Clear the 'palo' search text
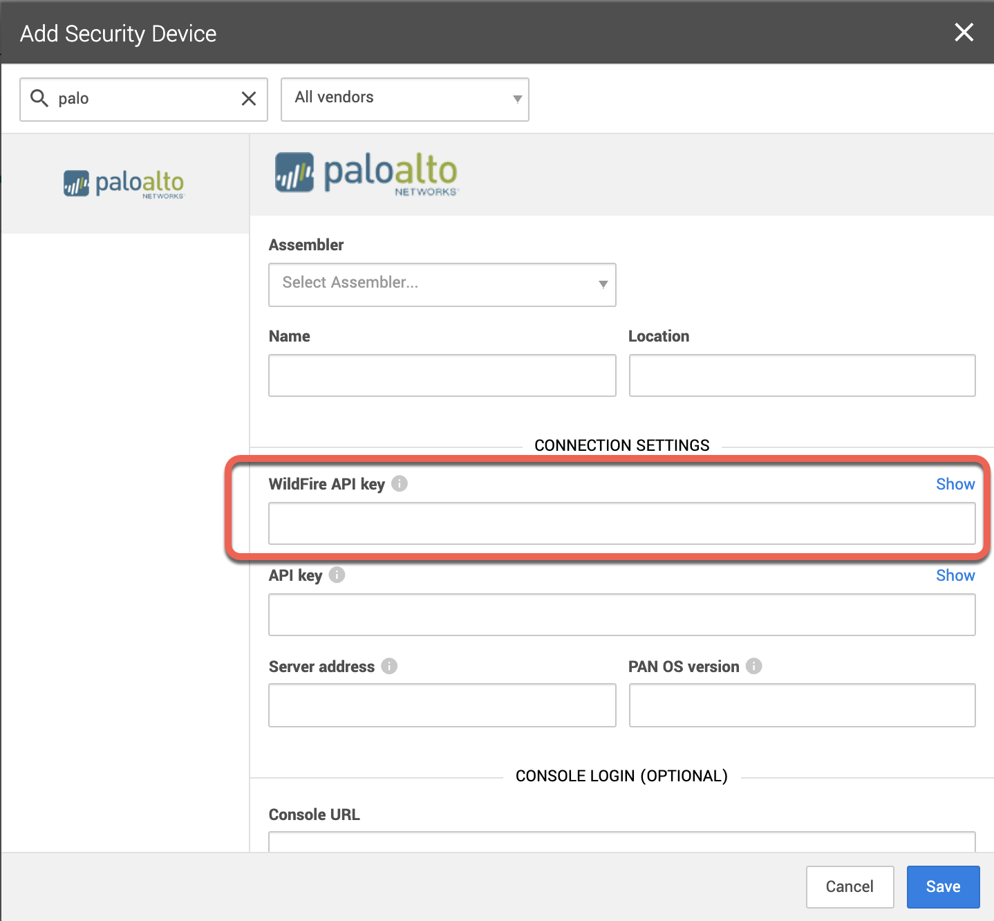The width and height of the screenshot is (994, 921). pos(249,99)
